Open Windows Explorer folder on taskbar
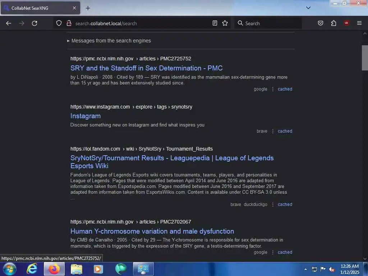Image resolution: width=368 pixels, height=276 pixels. [x=77, y=269]
